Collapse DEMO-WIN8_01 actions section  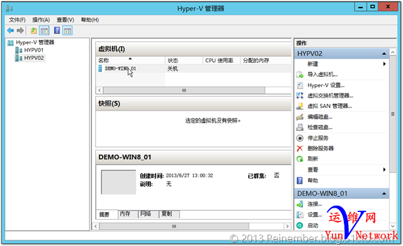[x=384, y=194]
